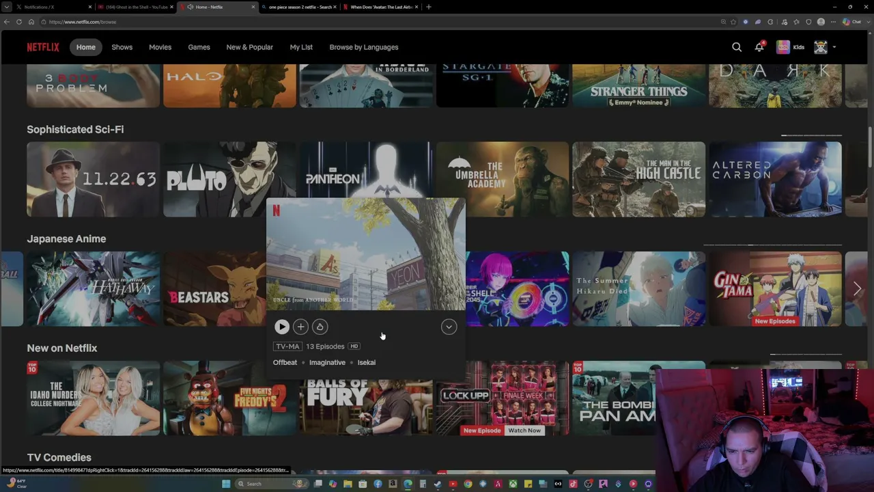Click the page vertical scrollbar
874x492 pixels.
point(871,147)
